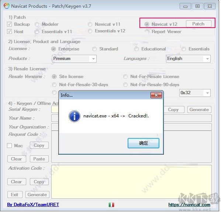Viewport: 221px width, 212px height.
Task: Choose the Enterprise license
Action: click(x=53, y=49)
